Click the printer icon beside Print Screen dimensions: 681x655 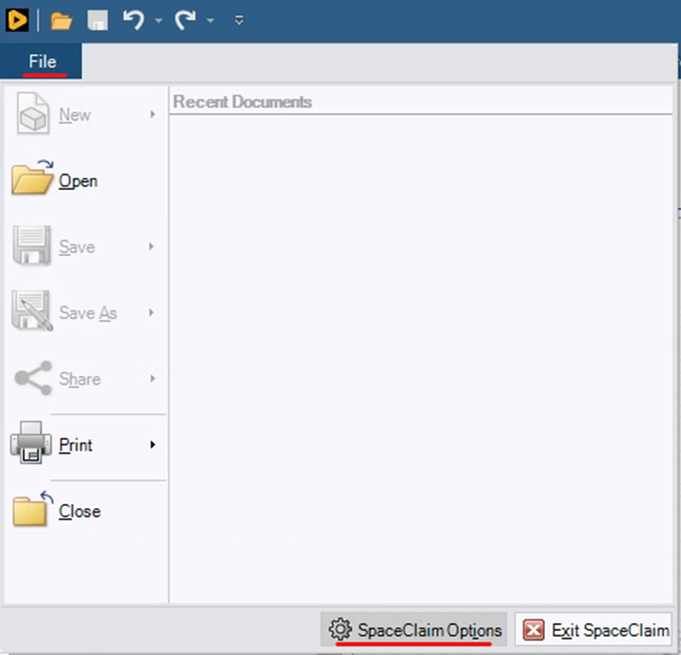31,445
